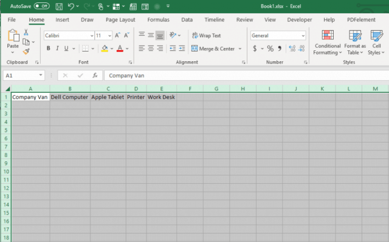Apply Percent Style format icon

[270, 49]
